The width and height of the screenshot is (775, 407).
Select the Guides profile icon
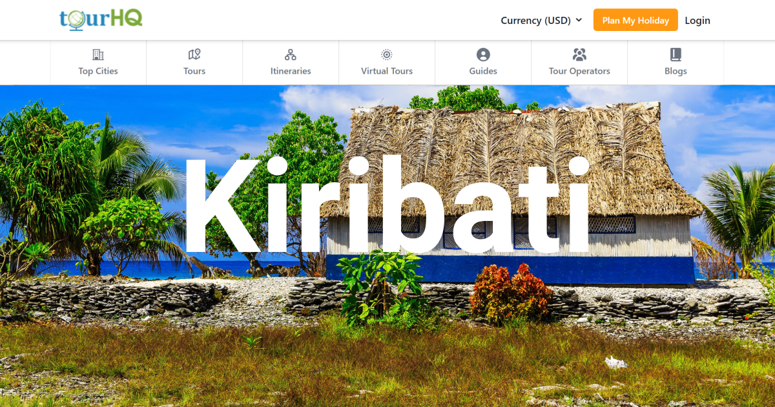pyautogui.click(x=483, y=54)
